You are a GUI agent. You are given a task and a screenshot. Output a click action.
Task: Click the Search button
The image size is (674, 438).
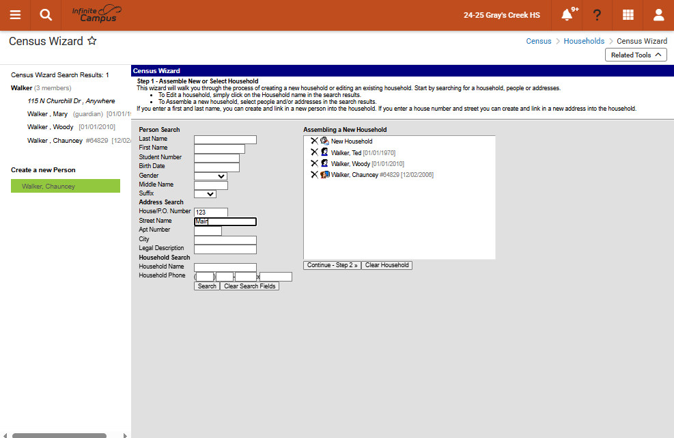207,286
